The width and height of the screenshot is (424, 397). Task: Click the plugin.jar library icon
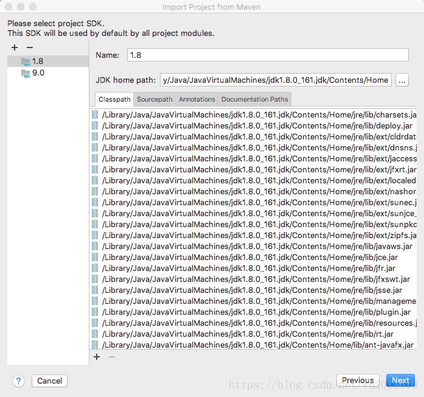point(95,312)
